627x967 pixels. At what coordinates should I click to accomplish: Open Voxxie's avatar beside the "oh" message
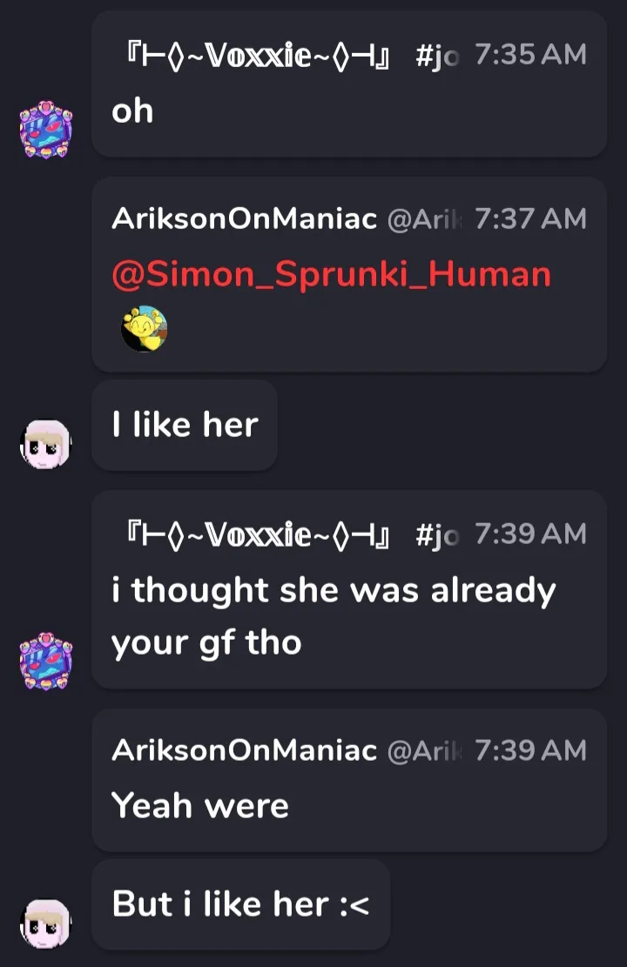click(45, 131)
